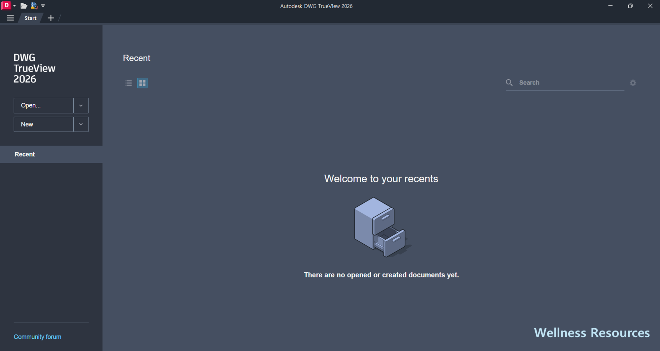Click the Open... button

point(43,105)
